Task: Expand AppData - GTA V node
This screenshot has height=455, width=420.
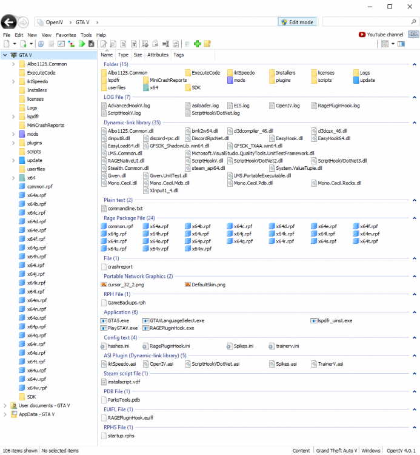Action: pos(5,414)
